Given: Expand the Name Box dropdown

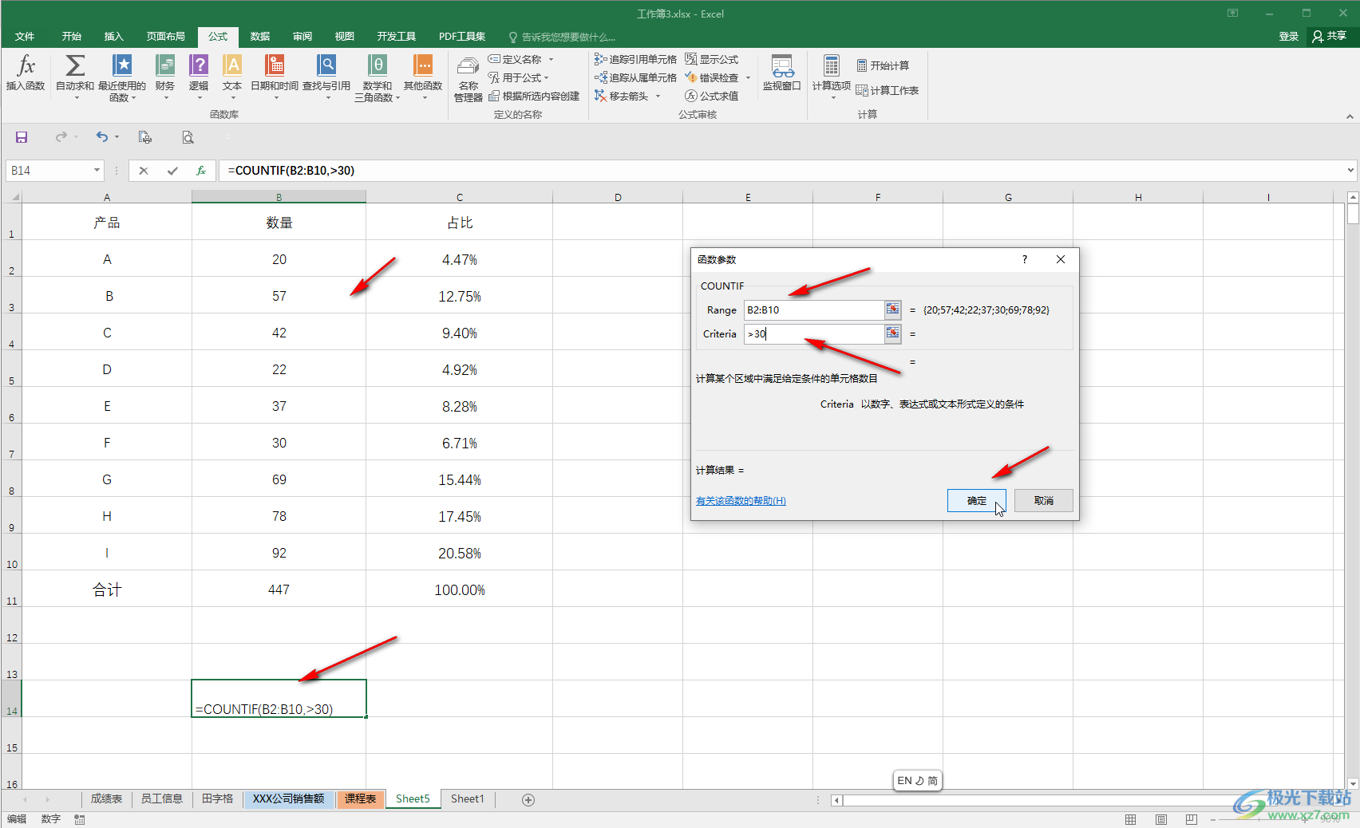Looking at the screenshot, I should pos(97,171).
